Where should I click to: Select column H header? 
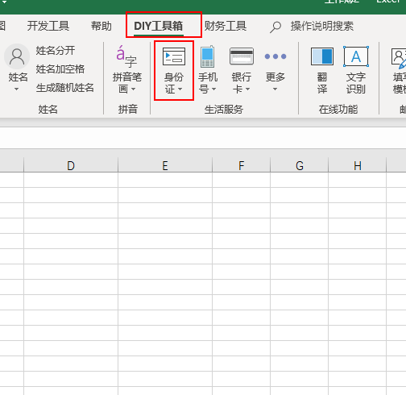coord(358,165)
